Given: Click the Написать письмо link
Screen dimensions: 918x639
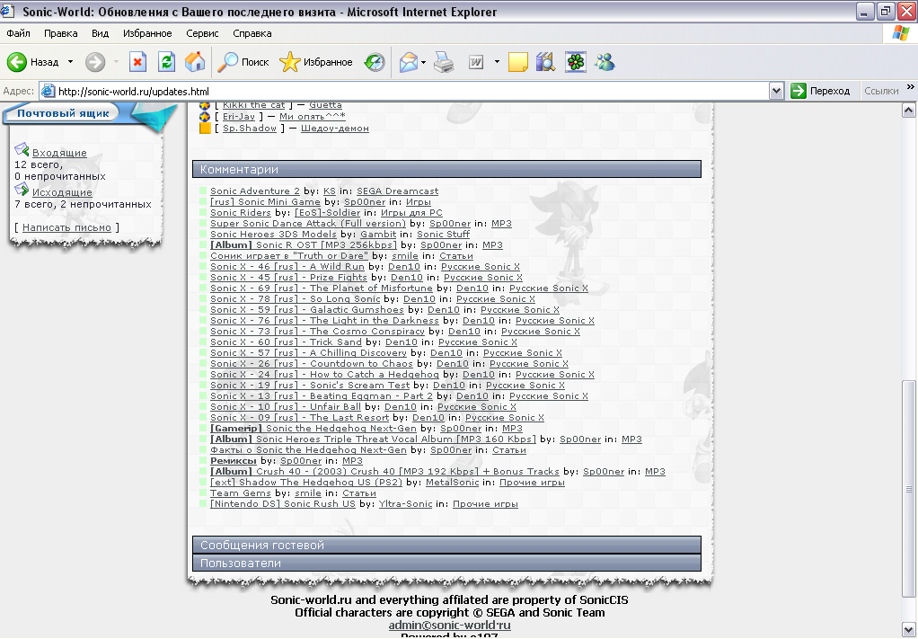Looking at the screenshot, I should pos(67,227).
